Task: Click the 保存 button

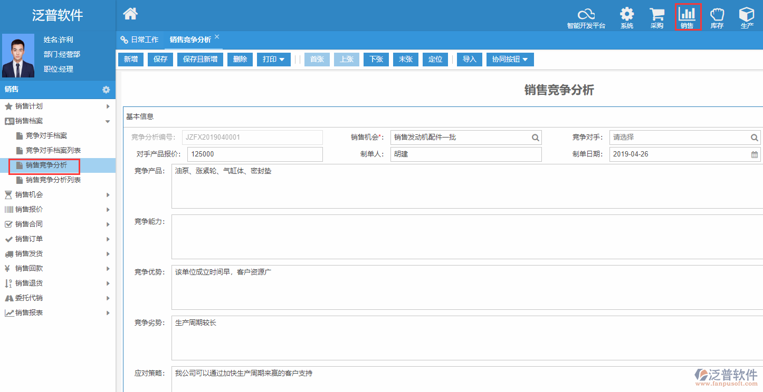Action: tap(160, 60)
